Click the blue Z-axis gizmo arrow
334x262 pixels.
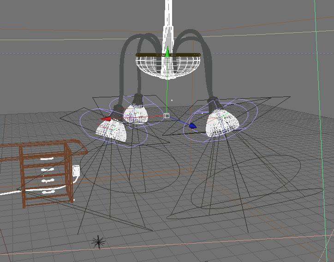[192, 126]
